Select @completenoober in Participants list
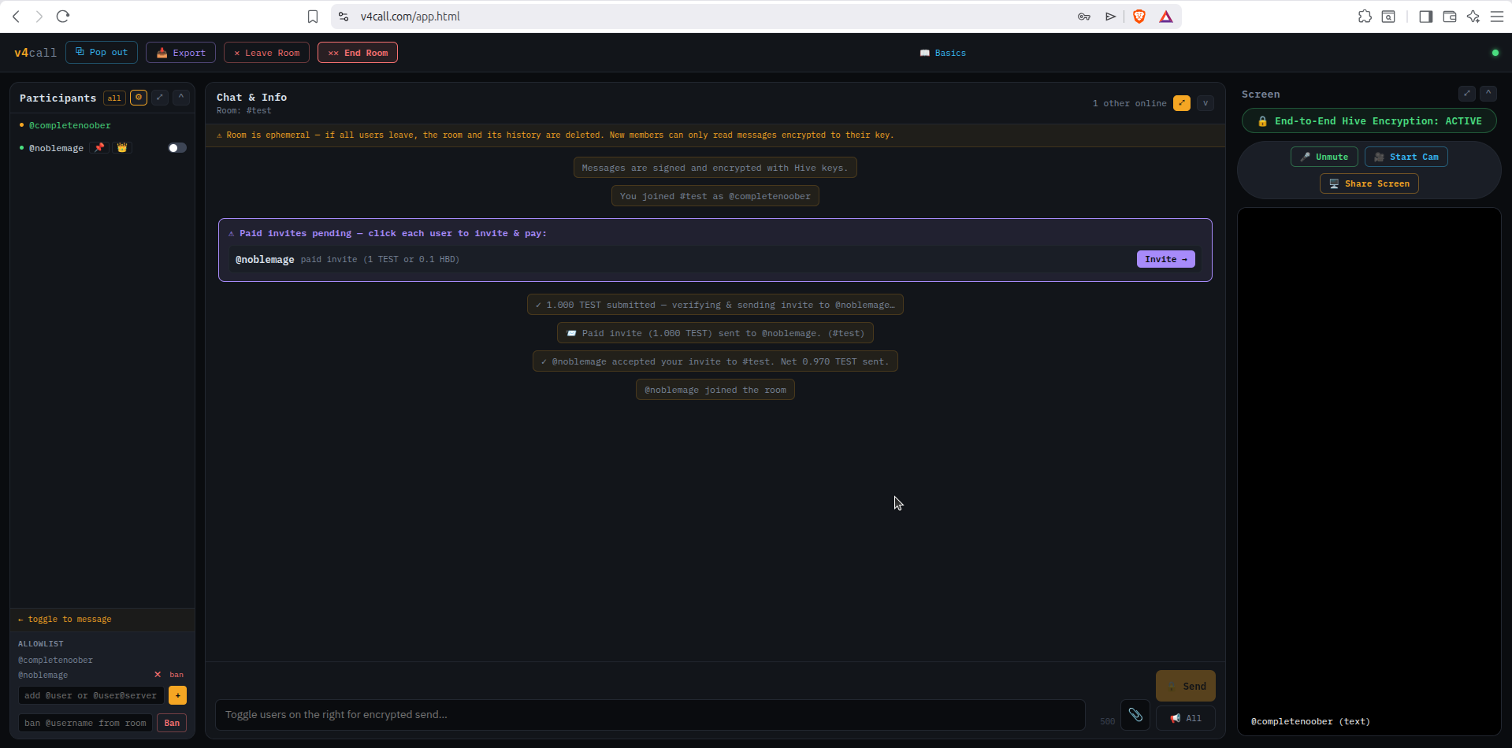The image size is (1512, 748). (70, 125)
